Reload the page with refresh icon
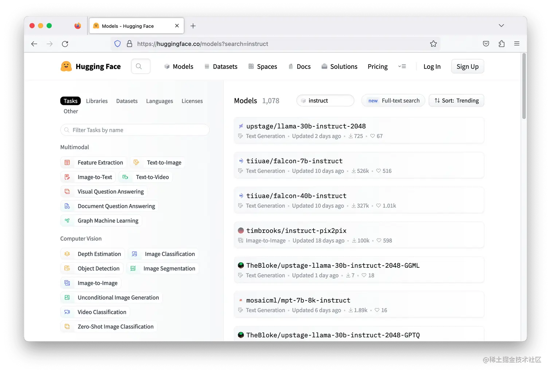Image resolution: width=551 pixels, height=373 pixels. (x=65, y=44)
